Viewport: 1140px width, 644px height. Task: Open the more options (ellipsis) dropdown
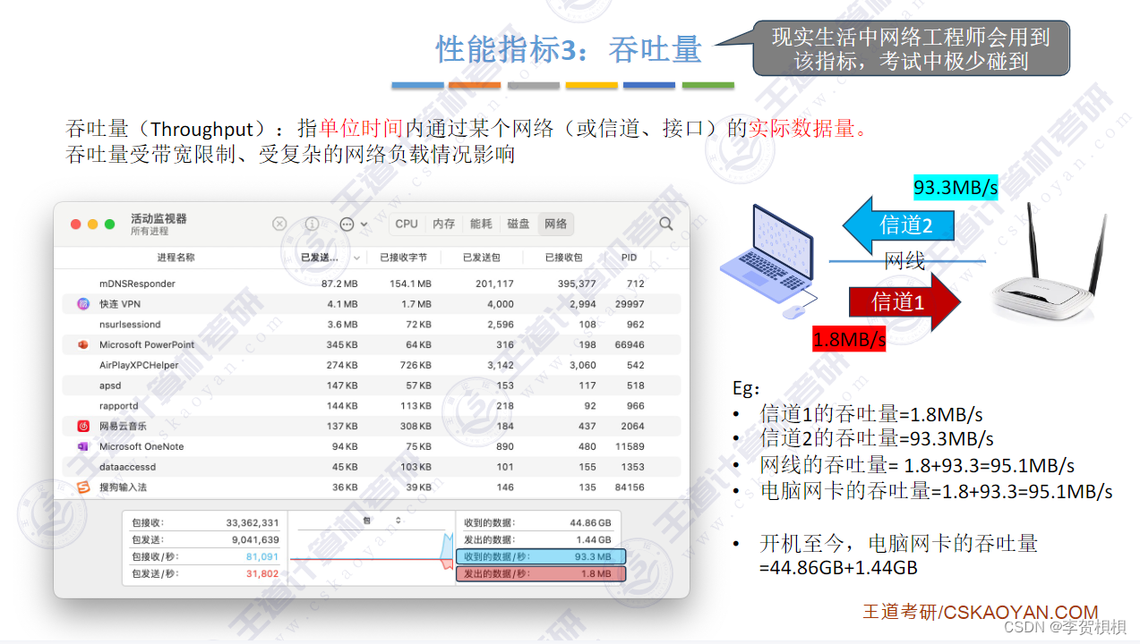pyautogui.click(x=353, y=224)
